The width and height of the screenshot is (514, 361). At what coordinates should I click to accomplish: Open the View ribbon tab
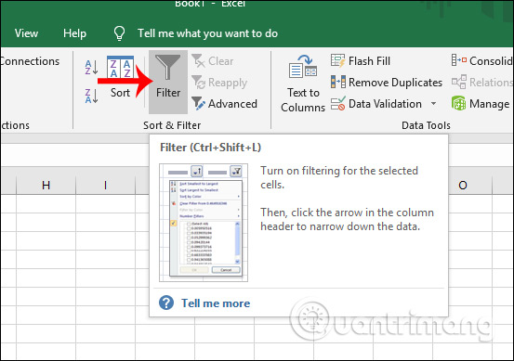click(x=26, y=33)
